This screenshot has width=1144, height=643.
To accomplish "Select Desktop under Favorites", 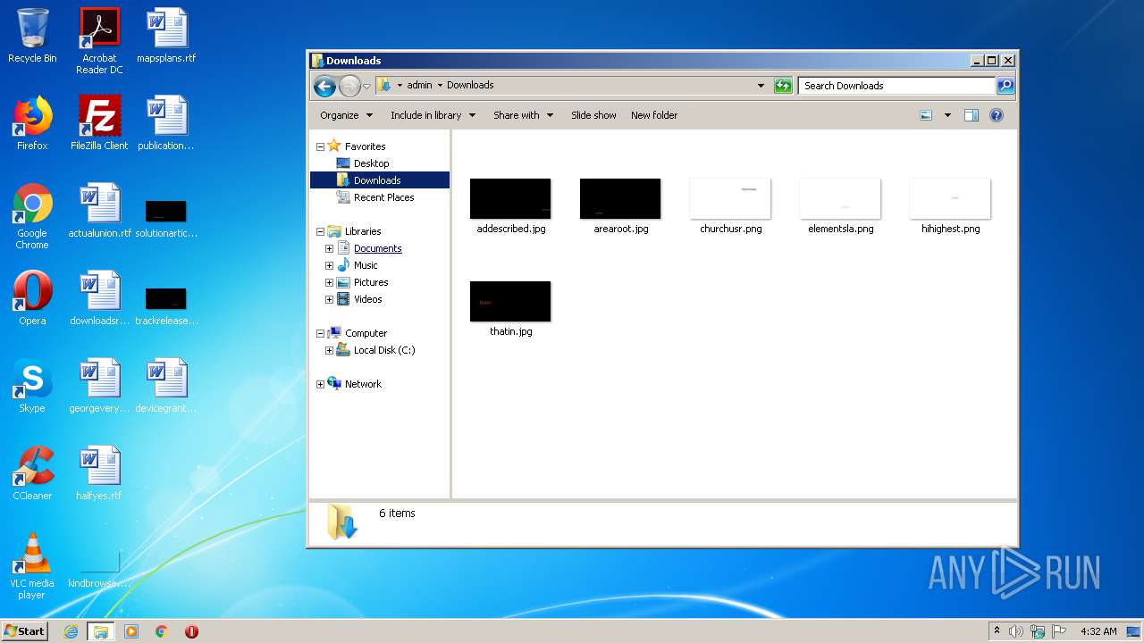I will tap(371, 163).
